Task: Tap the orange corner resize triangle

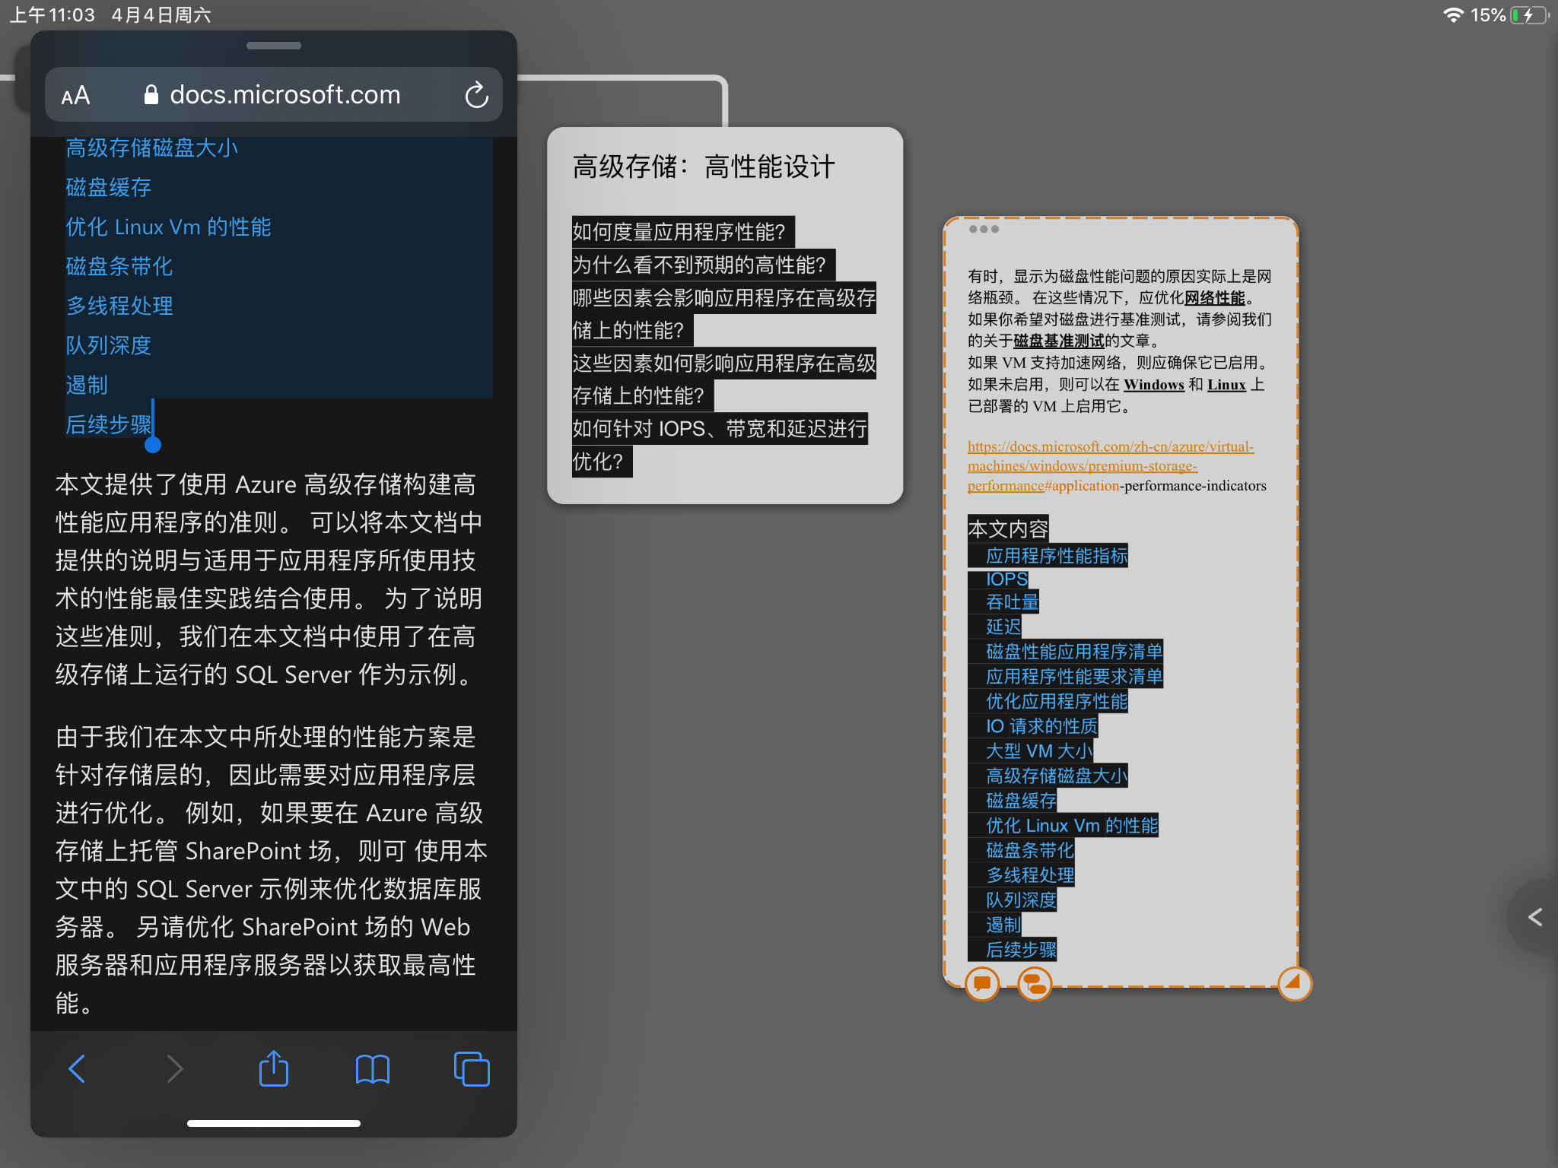Action: (1294, 982)
